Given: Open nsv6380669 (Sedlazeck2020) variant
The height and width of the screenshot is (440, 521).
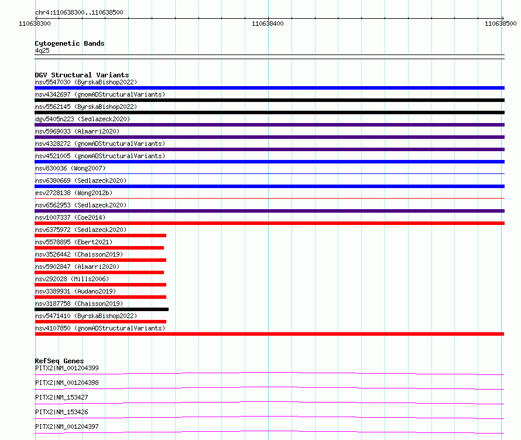Looking at the screenshot, I should click(x=81, y=180).
